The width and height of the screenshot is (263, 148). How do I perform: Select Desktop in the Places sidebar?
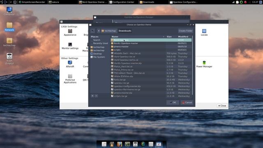click(x=97, y=54)
